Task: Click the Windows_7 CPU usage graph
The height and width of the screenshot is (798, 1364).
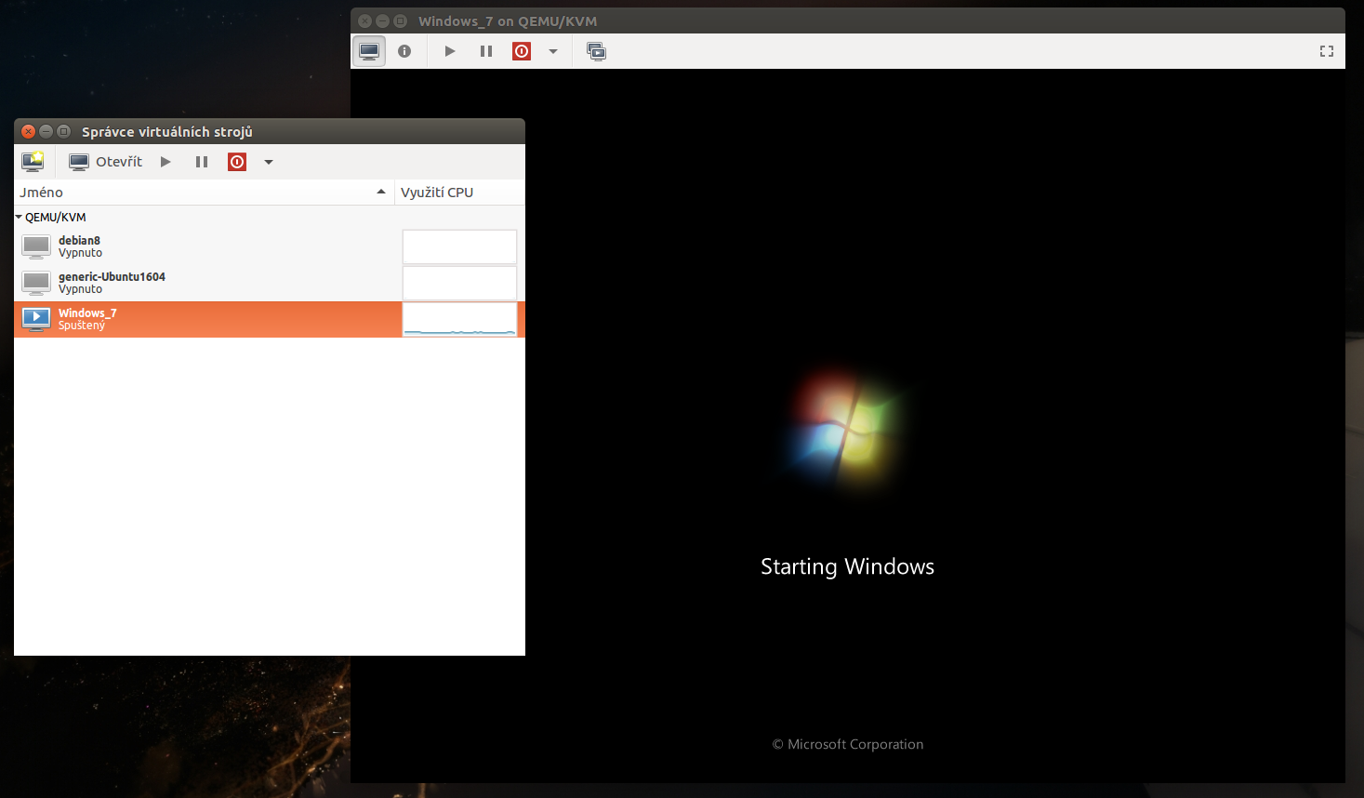Action: [x=459, y=319]
